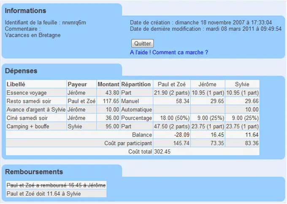Click the 10.00 amount in Montant column
Screen dimensions: 287x204
(108, 110)
